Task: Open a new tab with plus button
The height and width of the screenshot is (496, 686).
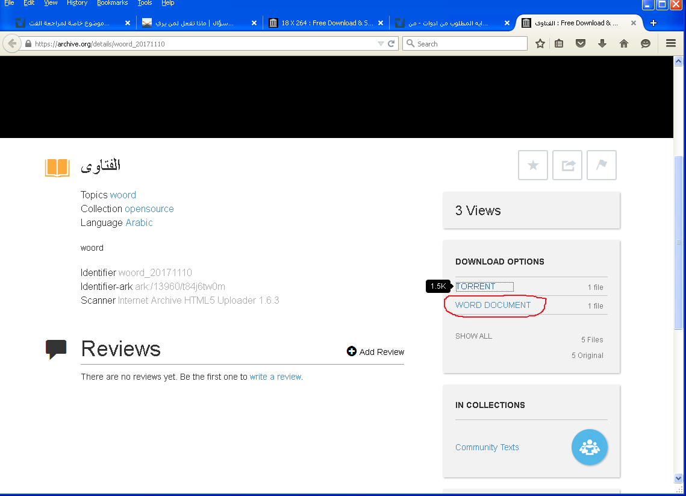Action: click(653, 23)
